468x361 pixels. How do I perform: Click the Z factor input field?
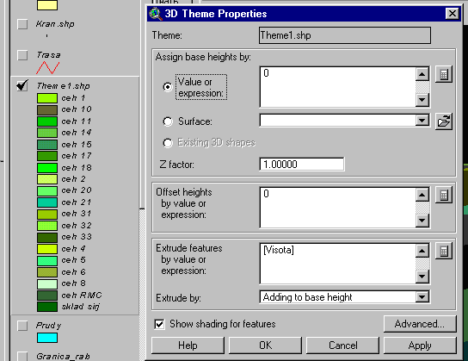coord(302,164)
